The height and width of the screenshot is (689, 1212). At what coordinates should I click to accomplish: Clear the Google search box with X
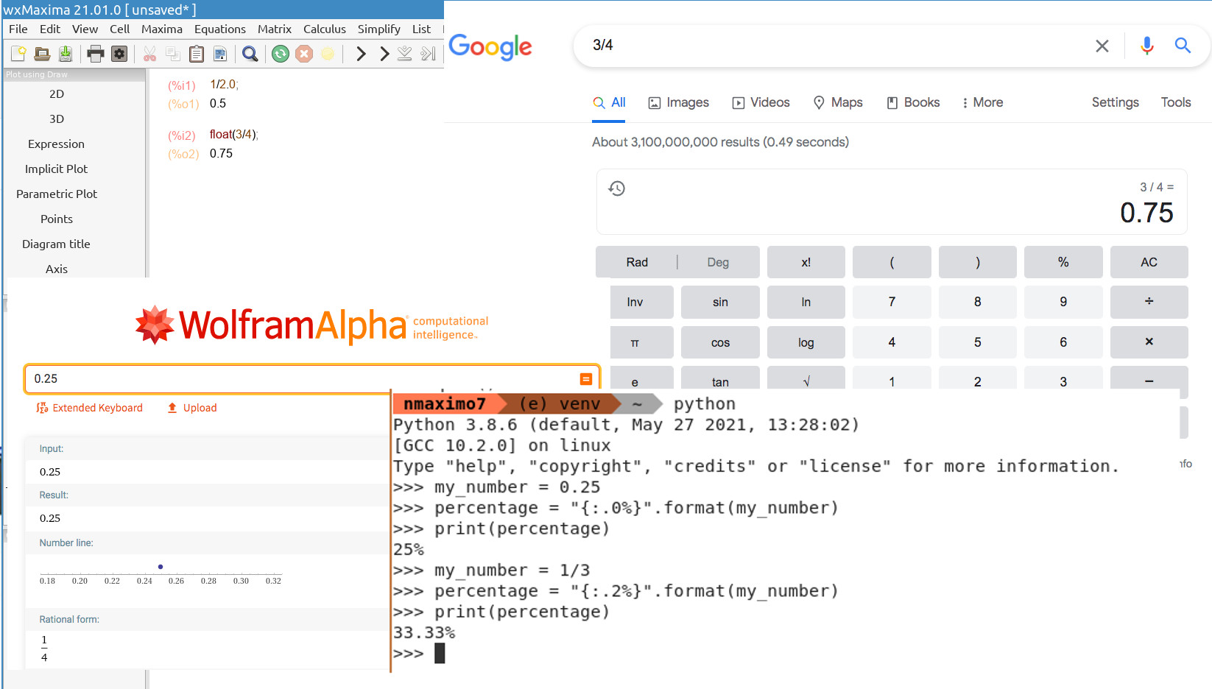[x=1102, y=46]
